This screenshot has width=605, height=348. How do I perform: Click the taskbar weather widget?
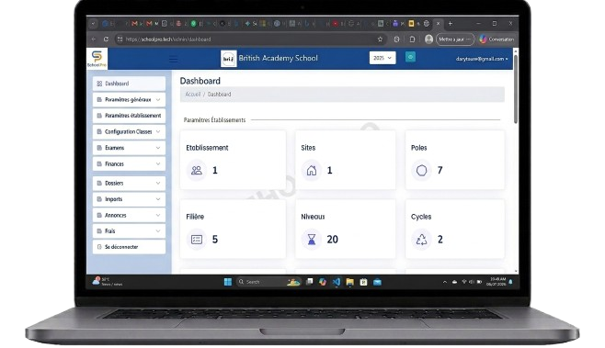tap(107, 282)
